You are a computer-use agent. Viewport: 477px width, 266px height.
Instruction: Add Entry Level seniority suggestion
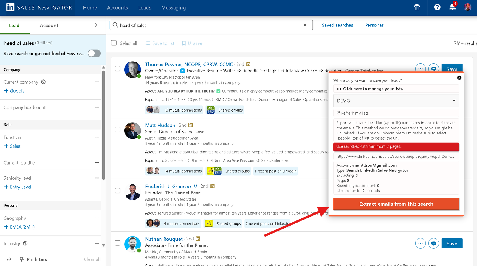pyautogui.click(x=18, y=187)
